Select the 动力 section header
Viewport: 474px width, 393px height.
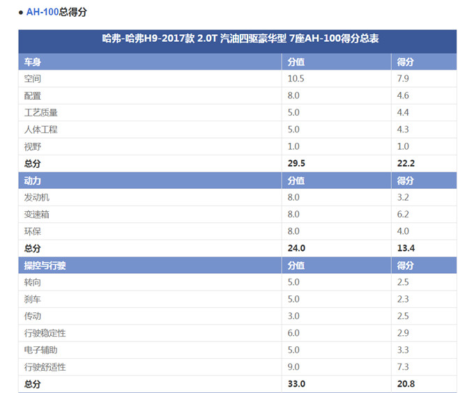pos(32,180)
